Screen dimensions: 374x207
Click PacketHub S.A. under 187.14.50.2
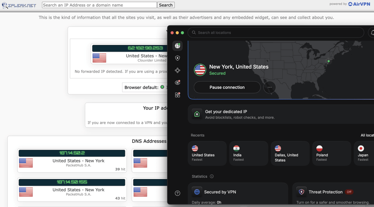click(79, 165)
